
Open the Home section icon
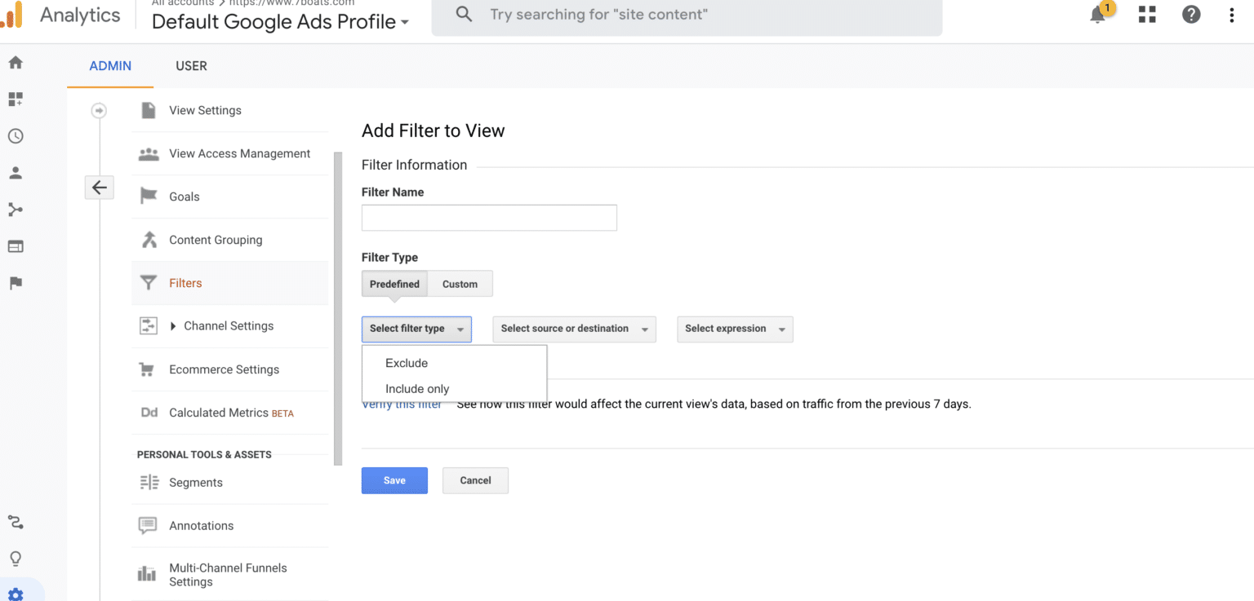coord(15,62)
